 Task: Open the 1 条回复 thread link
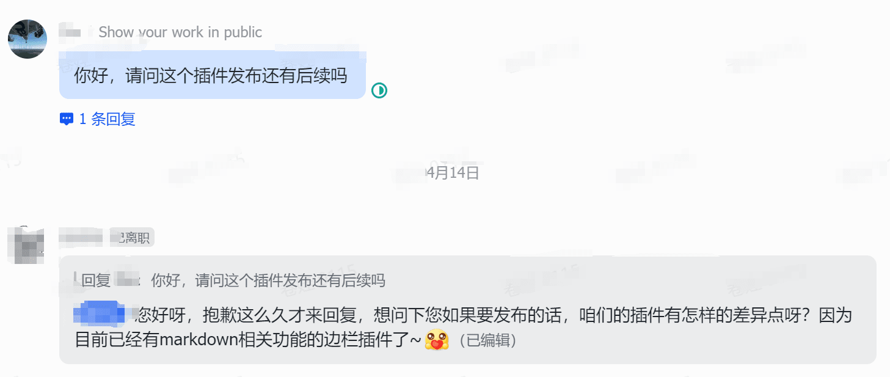(107, 119)
